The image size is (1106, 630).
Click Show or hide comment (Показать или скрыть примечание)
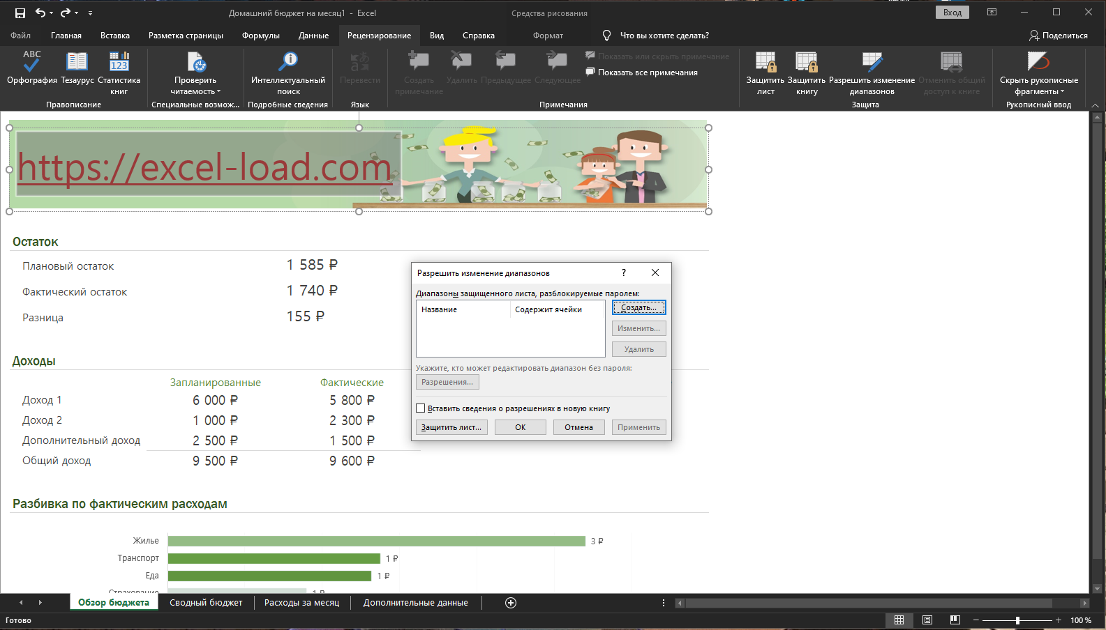(657, 56)
